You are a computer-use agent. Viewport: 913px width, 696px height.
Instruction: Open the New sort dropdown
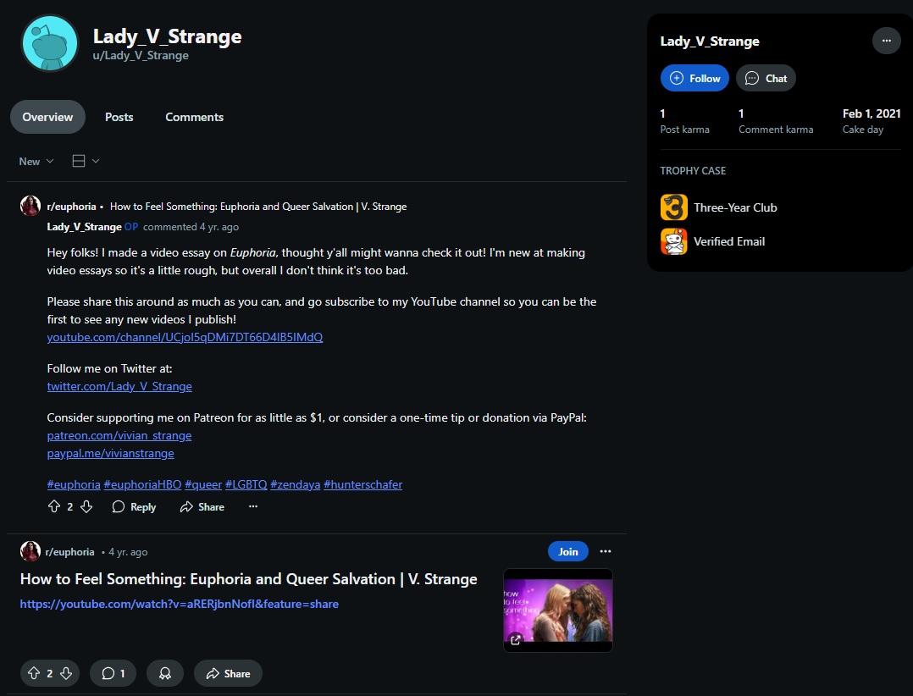36,161
